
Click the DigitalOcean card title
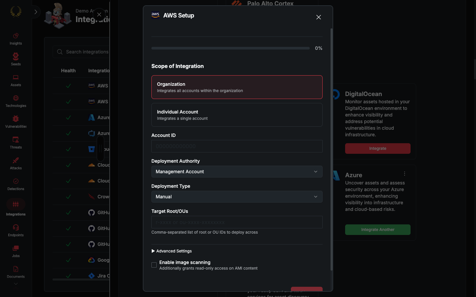[363, 94]
